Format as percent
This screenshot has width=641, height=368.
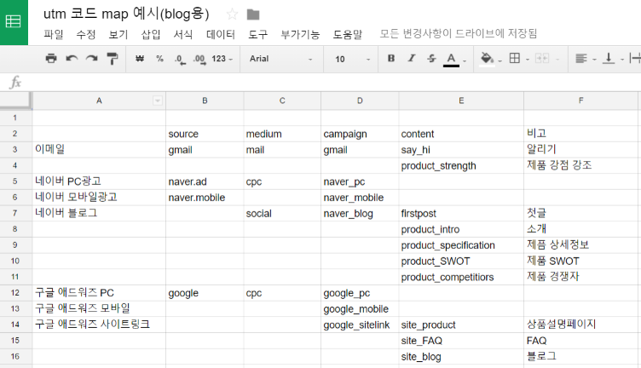(x=160, y=59)
